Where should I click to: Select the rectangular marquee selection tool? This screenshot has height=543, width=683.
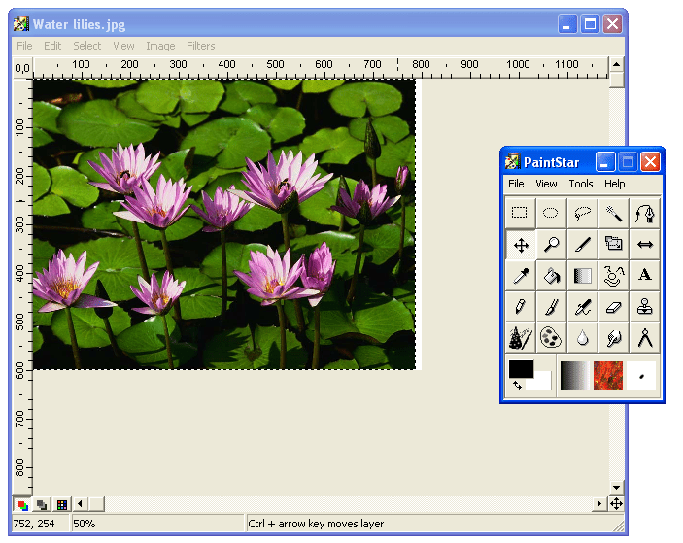tap(520, 213)
